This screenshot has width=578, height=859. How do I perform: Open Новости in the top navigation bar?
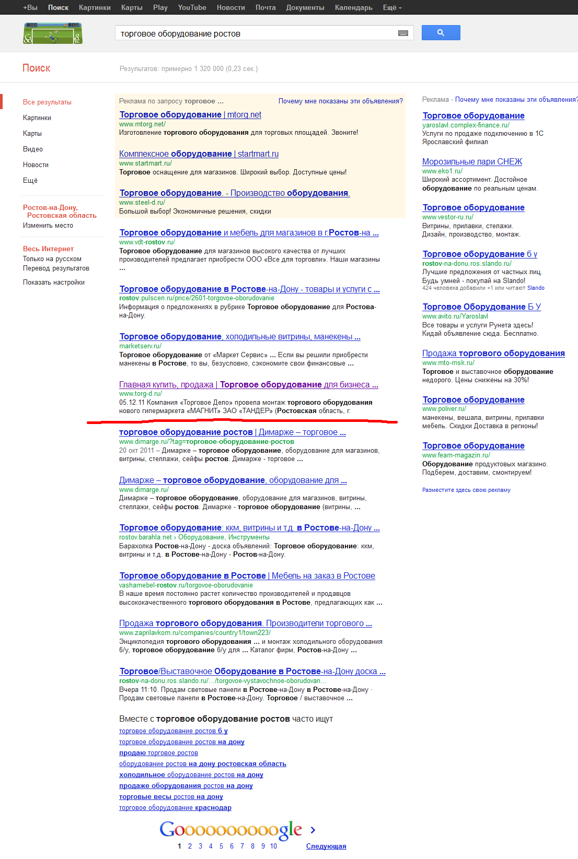click(231, 8)
